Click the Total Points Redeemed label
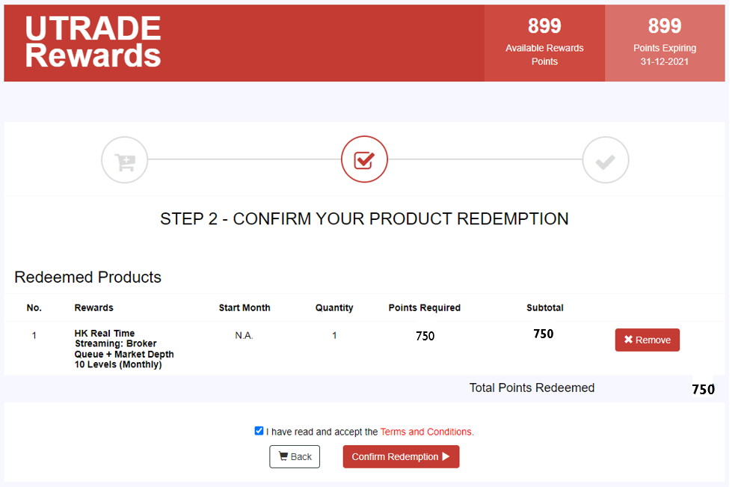This screenshot has height=487, width=744. (x=532, y=388)
